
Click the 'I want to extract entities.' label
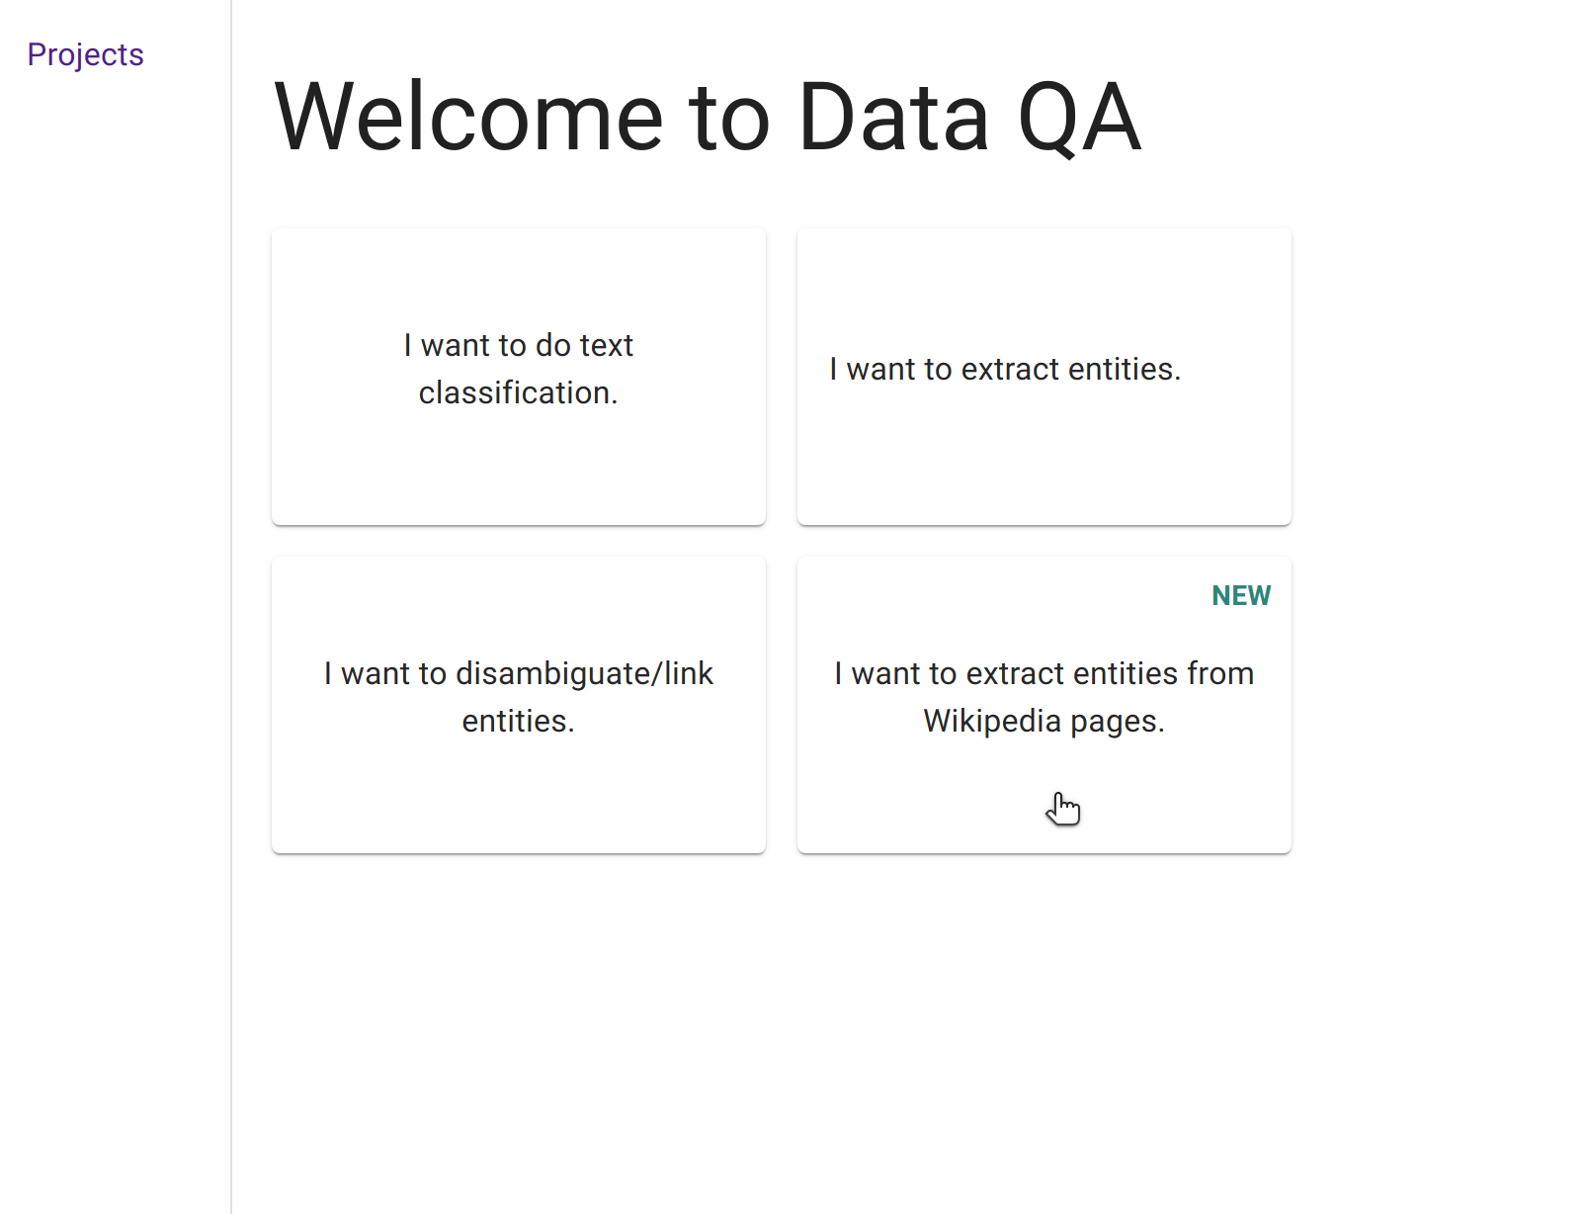click(x=1005, y=369)
